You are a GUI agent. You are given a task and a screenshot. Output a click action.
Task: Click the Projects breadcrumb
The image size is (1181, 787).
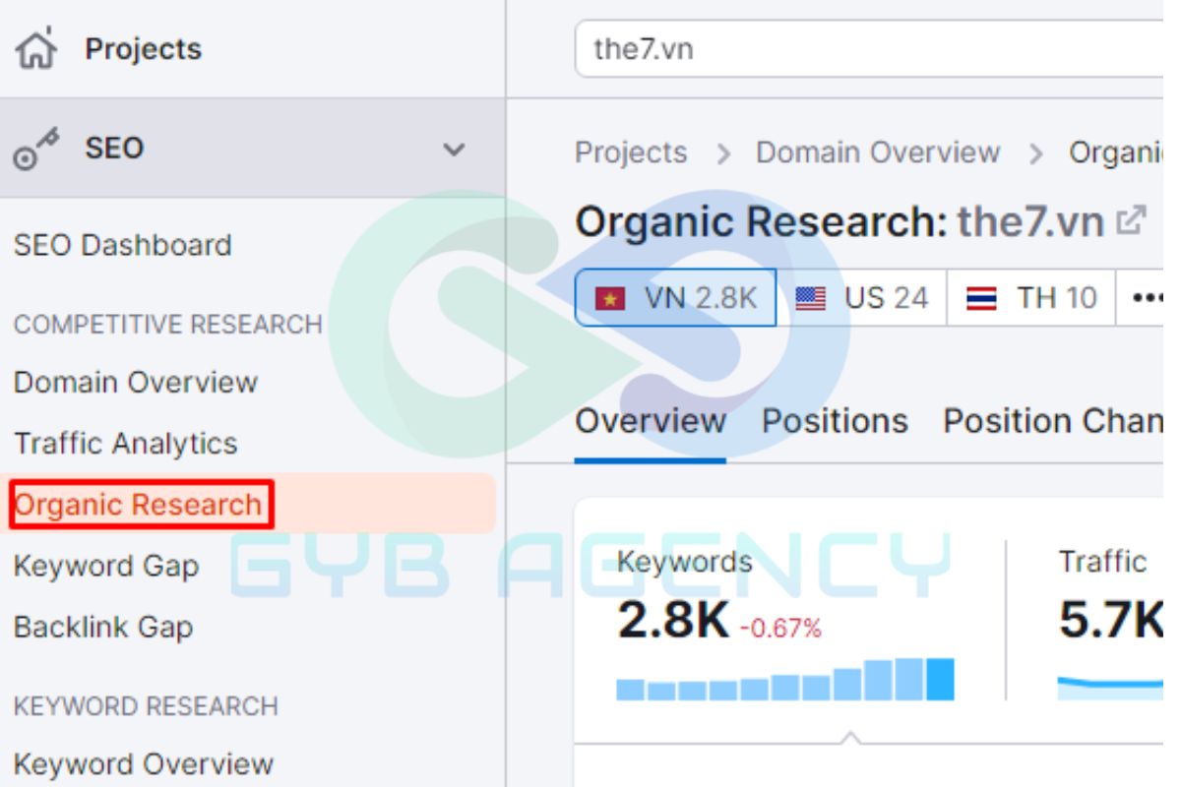631,152
